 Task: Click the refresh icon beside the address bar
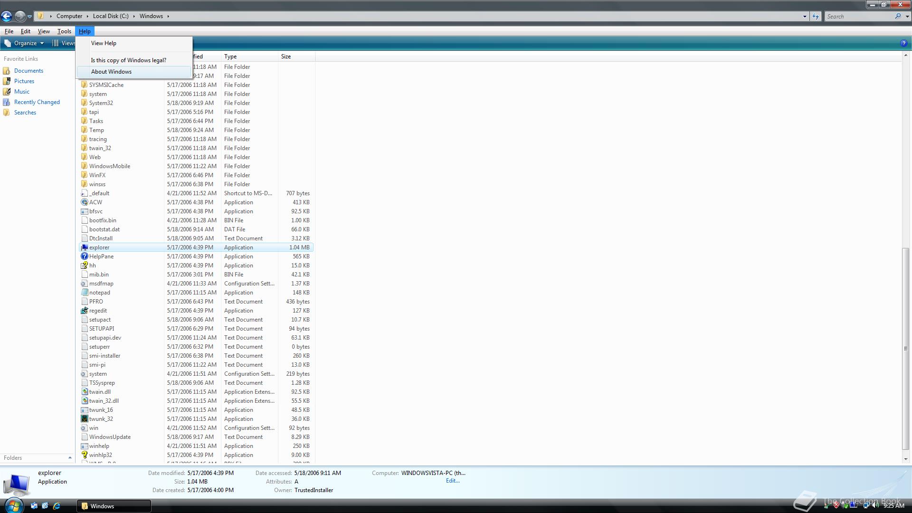coord(816,16)
